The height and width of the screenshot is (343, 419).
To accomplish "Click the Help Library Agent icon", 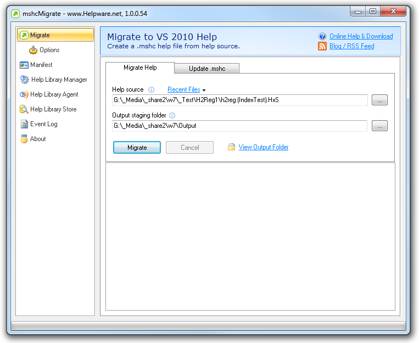I will (x=24, y=94).
